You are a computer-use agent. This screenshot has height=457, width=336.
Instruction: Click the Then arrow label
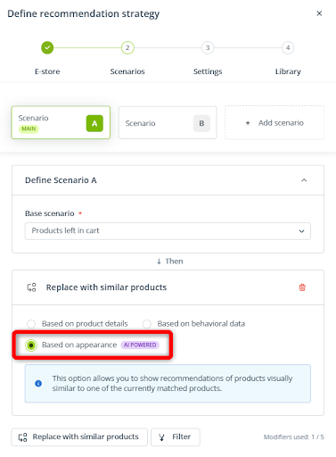point(170,262)
